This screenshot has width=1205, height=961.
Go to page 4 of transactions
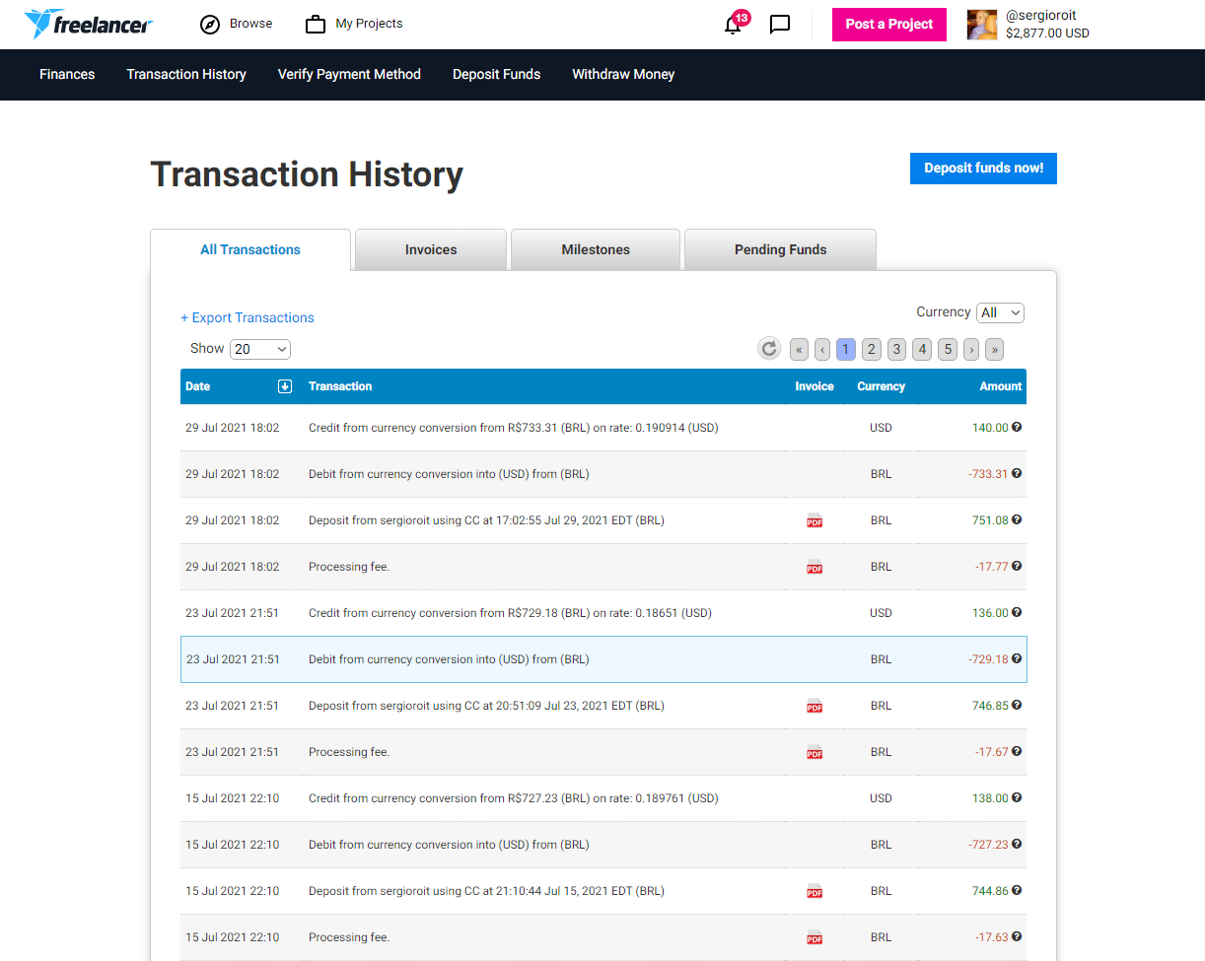pyautogui.click(x=922, y=349)
